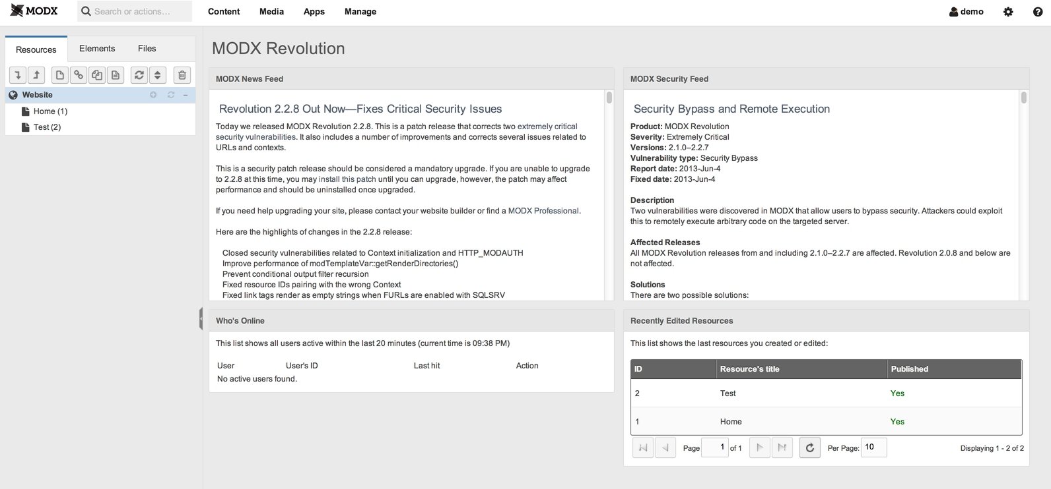Click 'No active users found.' text
The height and width of the screenshot is (489, 1051).
tap(257, 379)
